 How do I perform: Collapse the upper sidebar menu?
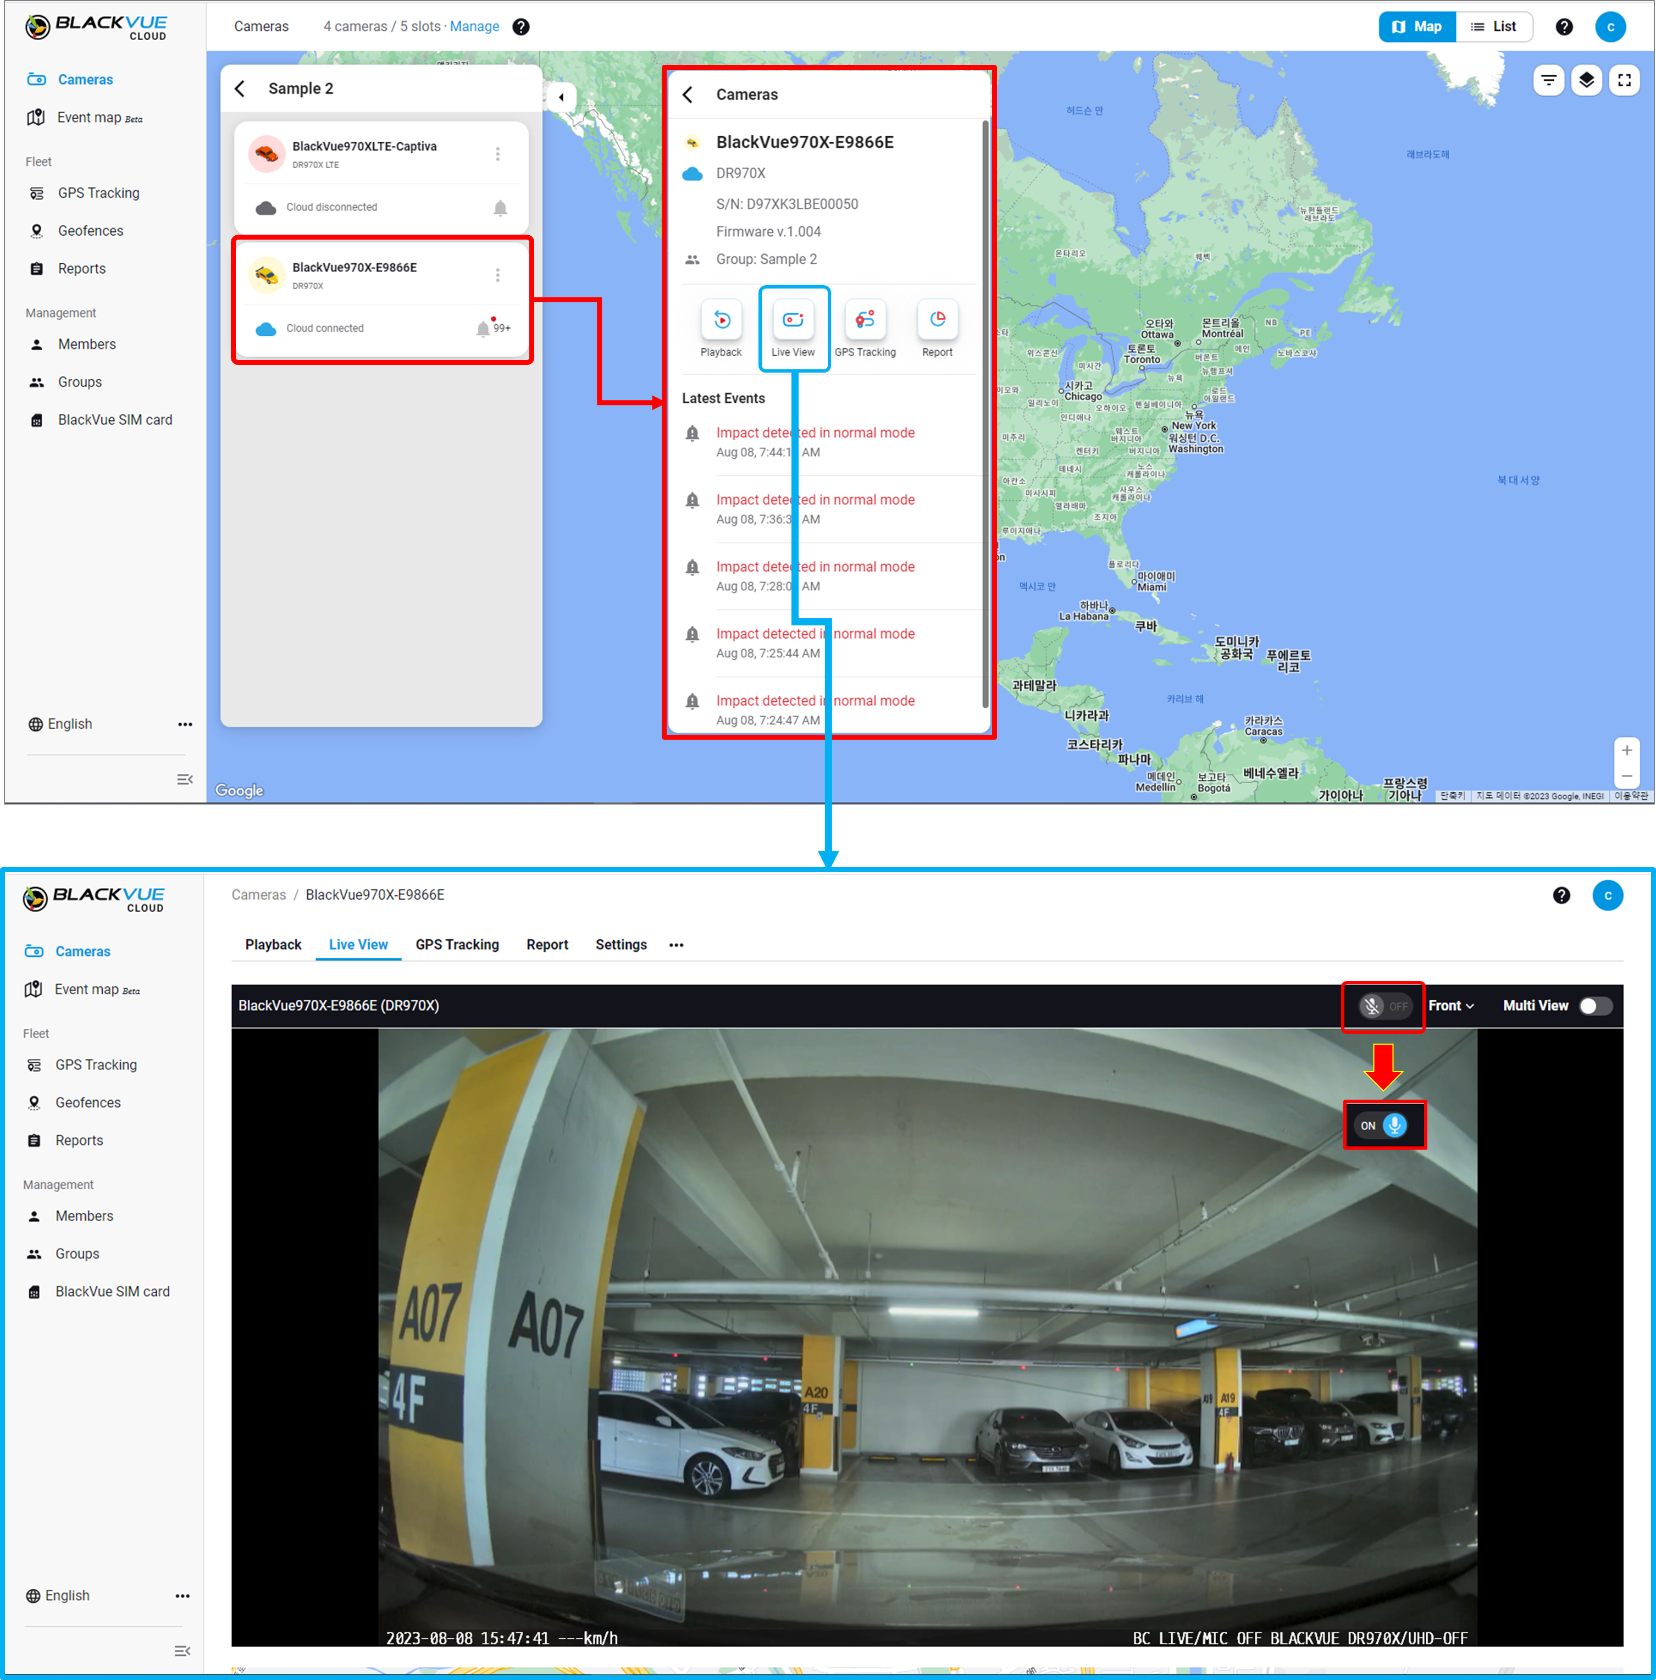[x=184, y=779]
